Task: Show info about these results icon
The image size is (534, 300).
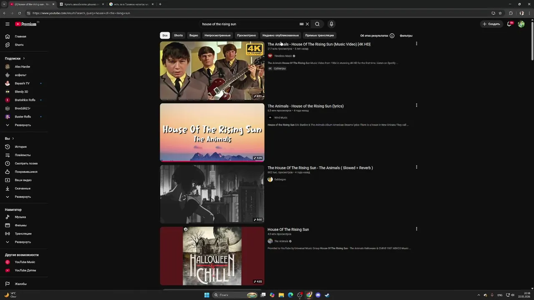Action: pos(392,35)
